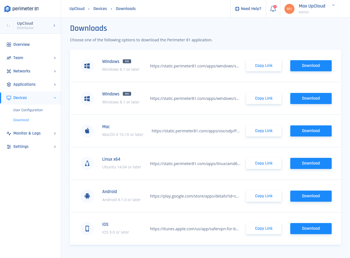Click the iOS phone platform icon
The height and width of the screenshot is (258, 350).
tap(87, 229)
